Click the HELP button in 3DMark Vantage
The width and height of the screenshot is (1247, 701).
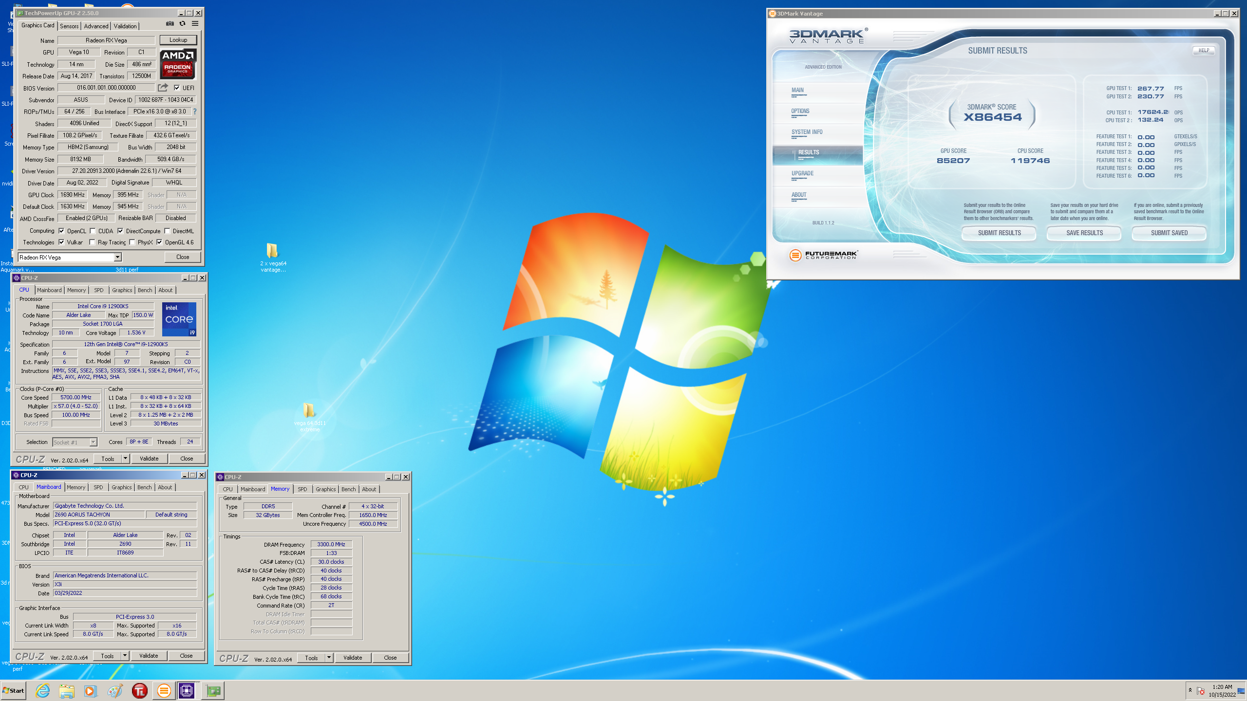coord(1204,51)
